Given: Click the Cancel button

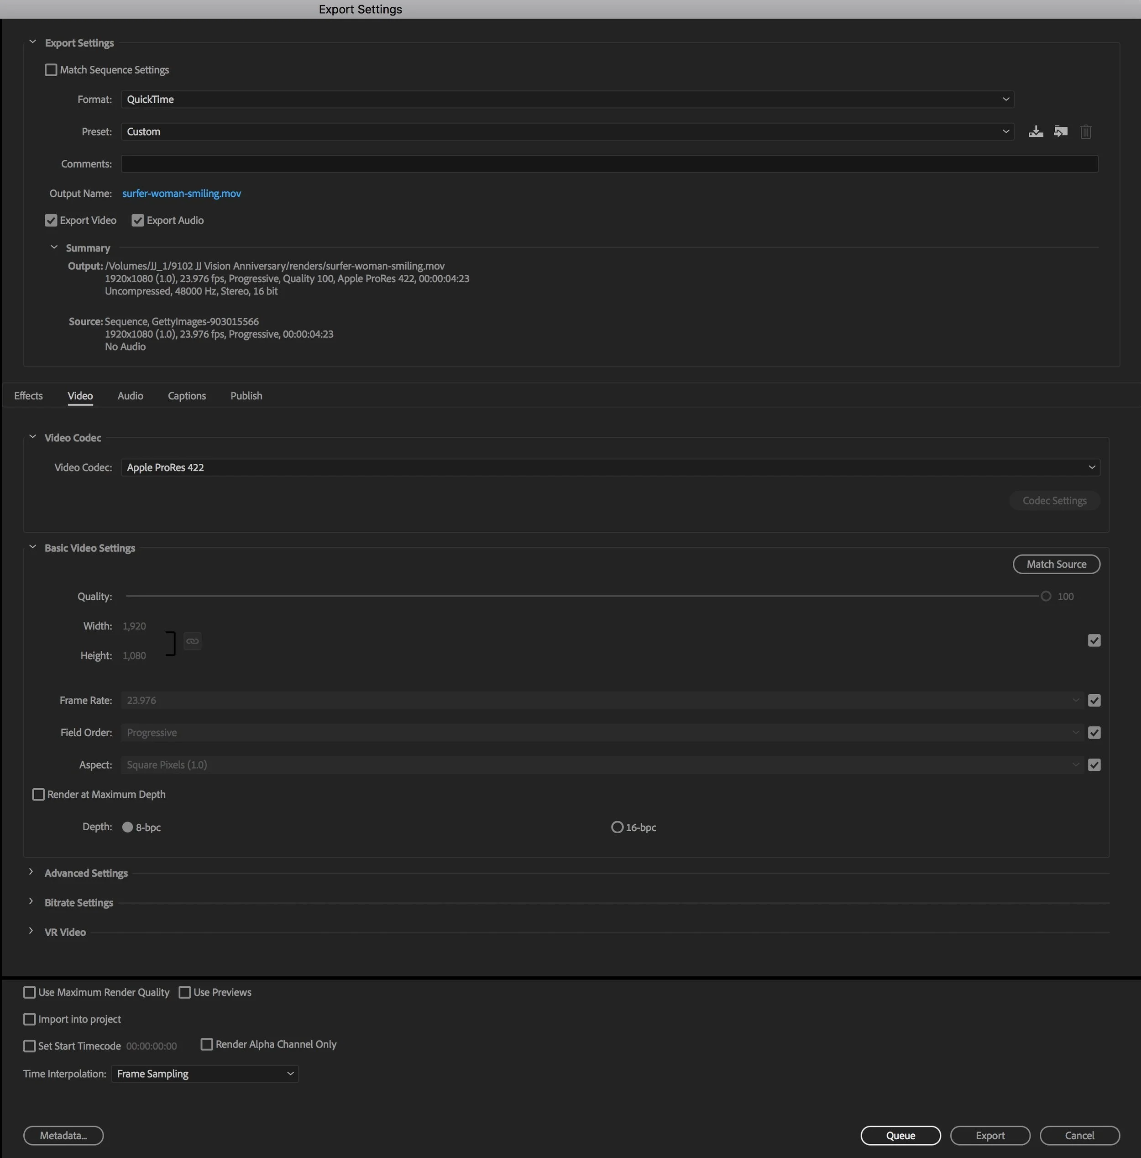Looking at the screenshot, I should 1079,1135.
